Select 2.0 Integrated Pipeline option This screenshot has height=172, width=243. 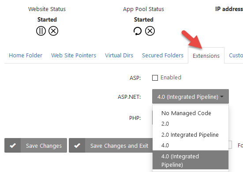click(191, 135)
